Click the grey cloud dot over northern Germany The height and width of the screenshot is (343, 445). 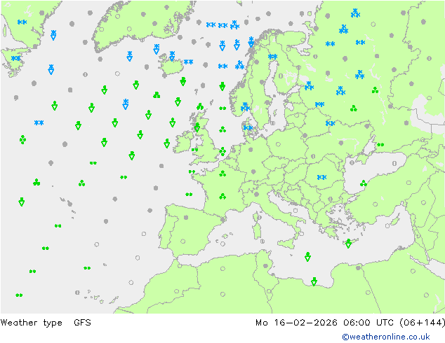coord(251,149)
